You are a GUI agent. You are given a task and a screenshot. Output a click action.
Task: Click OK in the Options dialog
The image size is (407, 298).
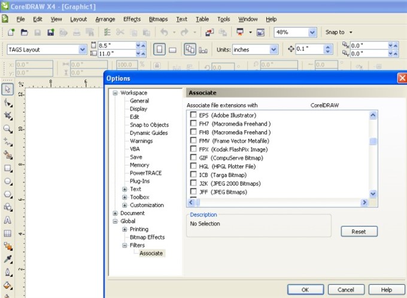[x=305, y=290]
